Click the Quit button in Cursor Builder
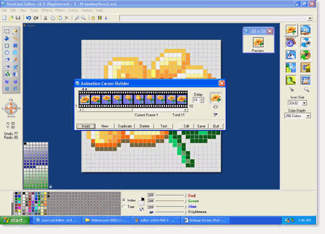 coord(216,126)
